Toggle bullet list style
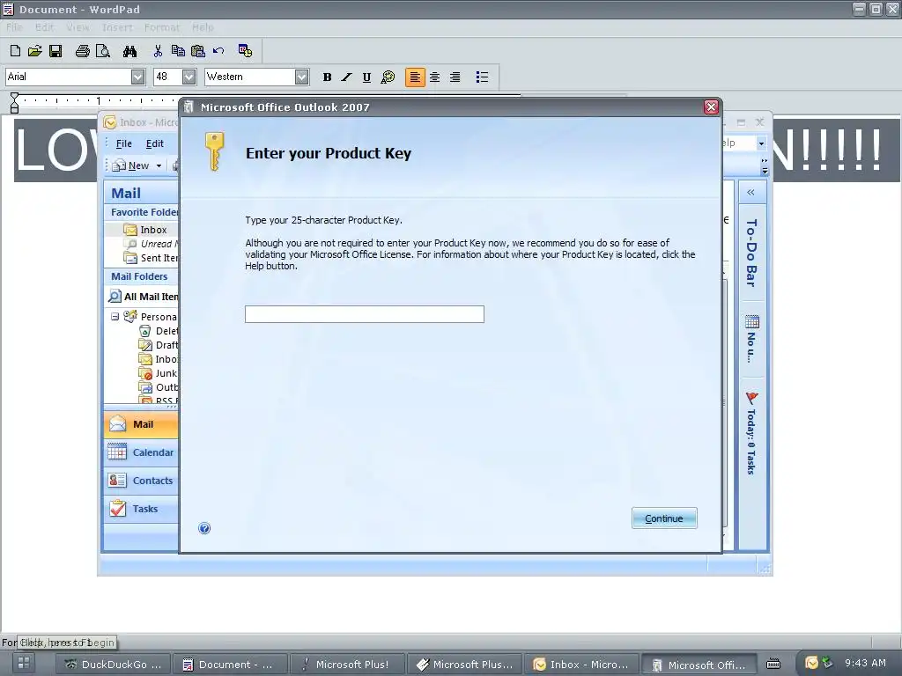The height and width of the screenshot is (676, 902). (482, 77)
